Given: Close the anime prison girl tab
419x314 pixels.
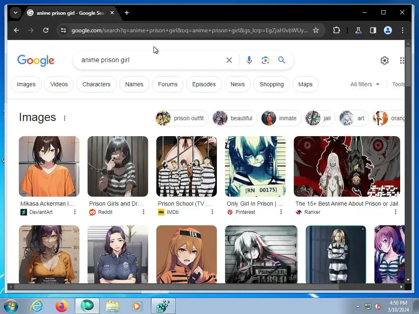Looking at the screenshot, I should 112,13.
